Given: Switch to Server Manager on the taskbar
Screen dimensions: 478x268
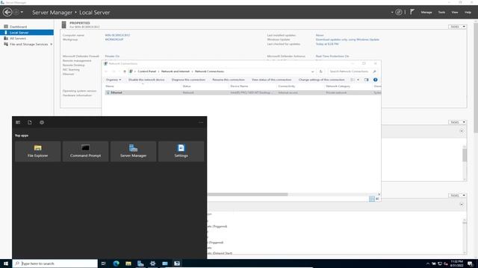Looking at the screenshot, I should pos(140,264).
